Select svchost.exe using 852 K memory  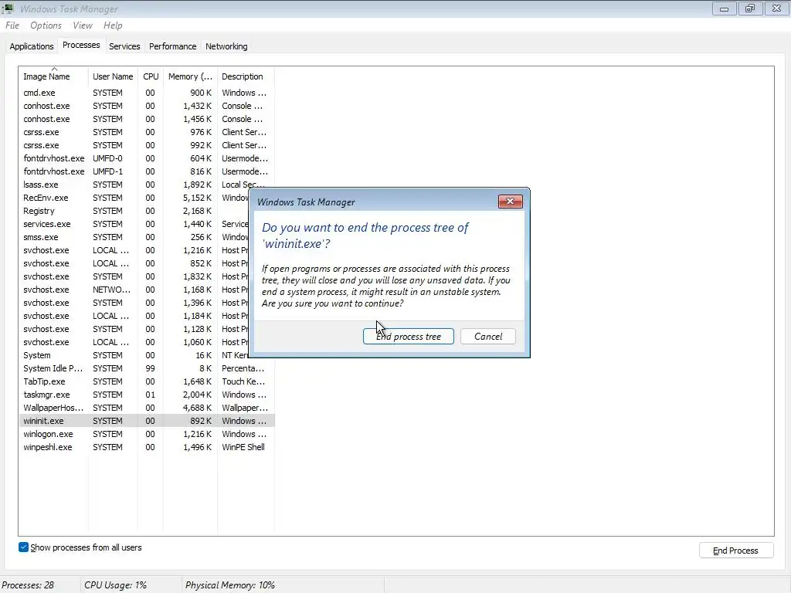[134, 263]
